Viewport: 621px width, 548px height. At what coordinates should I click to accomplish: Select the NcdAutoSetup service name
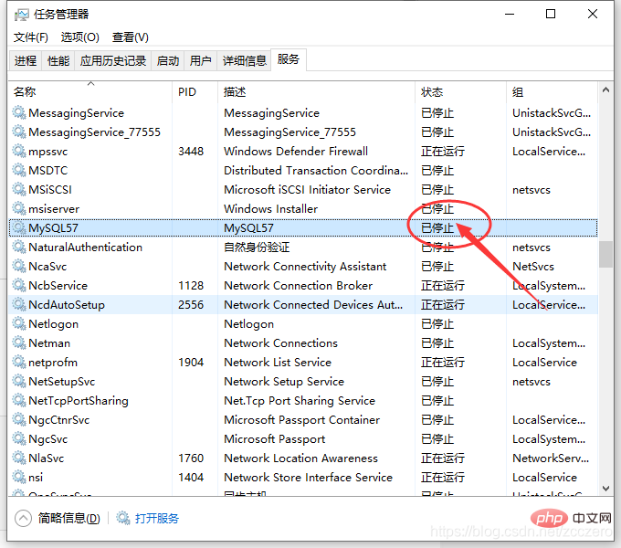pos(67,305)
